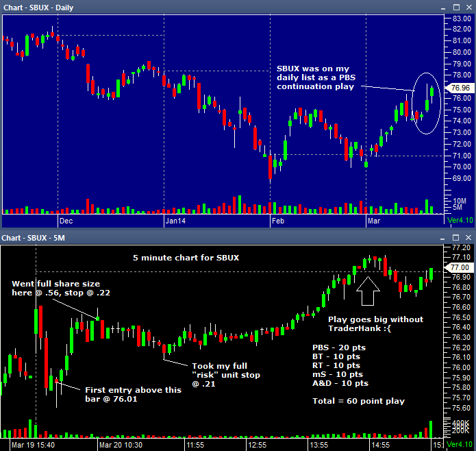The image size is (476, 451).
Task: Select 'PBS - 20 pts' annotation line
Action: (339, 348)
